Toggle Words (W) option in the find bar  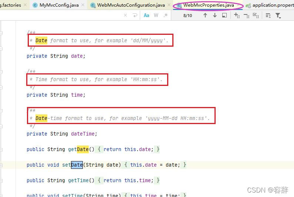(x=156, y=16)
